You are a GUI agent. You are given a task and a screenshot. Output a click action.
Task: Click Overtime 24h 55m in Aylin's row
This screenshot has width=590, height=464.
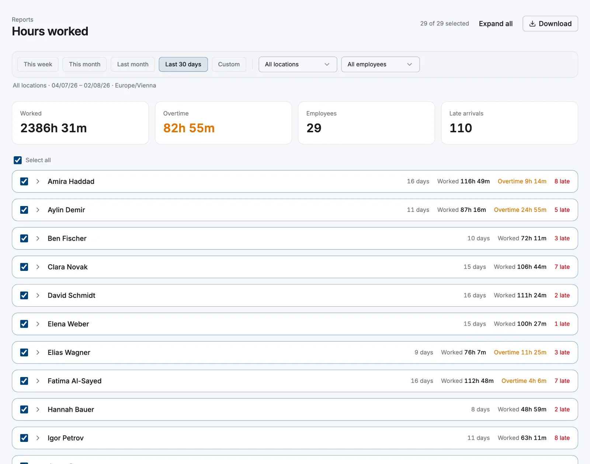click(x=520, y=210)
